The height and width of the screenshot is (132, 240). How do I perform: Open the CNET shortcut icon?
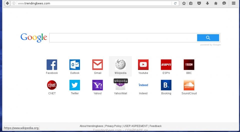tap(52, 85)
